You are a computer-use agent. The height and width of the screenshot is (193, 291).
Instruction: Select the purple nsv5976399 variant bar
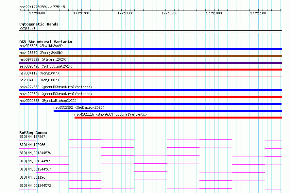pyautogui.click(x=150, y=63)
